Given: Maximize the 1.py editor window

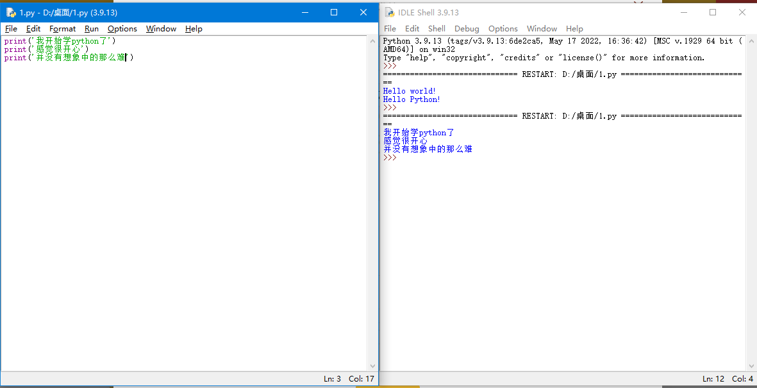Looking at the screenshot, I should pyautogui.click(x=333, y=13).
